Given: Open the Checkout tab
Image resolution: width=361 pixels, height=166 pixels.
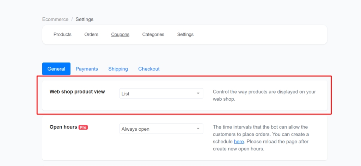Looking at the screenshot, I should tap(149, 69).
